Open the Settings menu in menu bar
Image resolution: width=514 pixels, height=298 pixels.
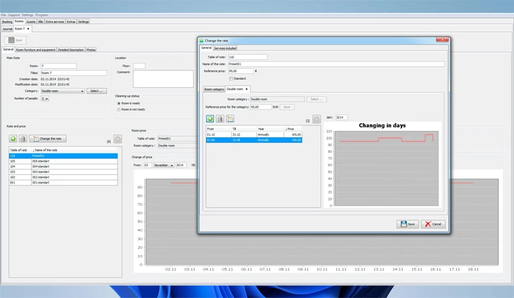pos(28,15)
